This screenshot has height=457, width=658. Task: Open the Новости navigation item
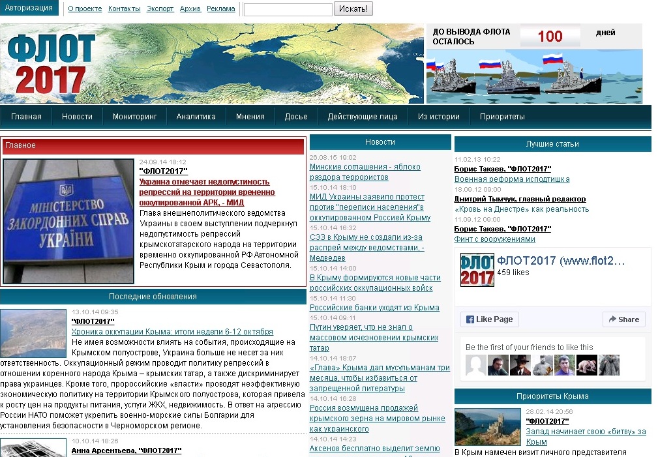click(x=77, y=117)
